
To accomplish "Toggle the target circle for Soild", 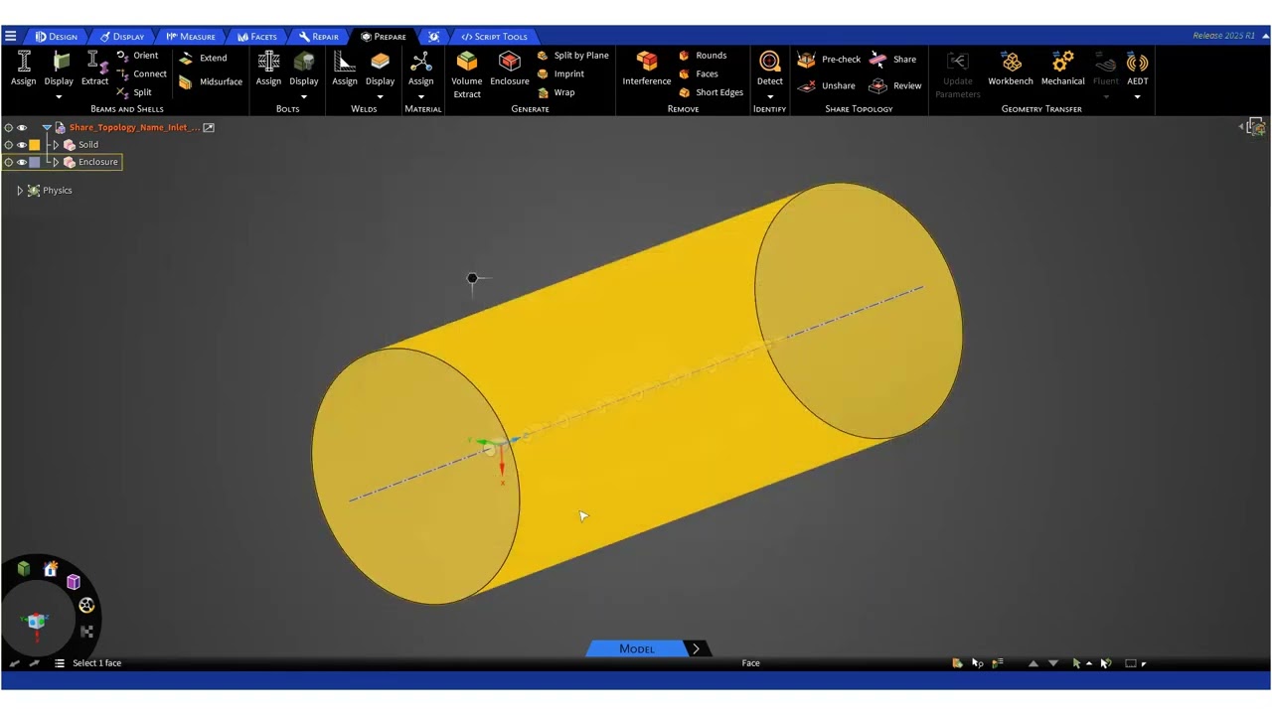I will [x=9, y=145].
